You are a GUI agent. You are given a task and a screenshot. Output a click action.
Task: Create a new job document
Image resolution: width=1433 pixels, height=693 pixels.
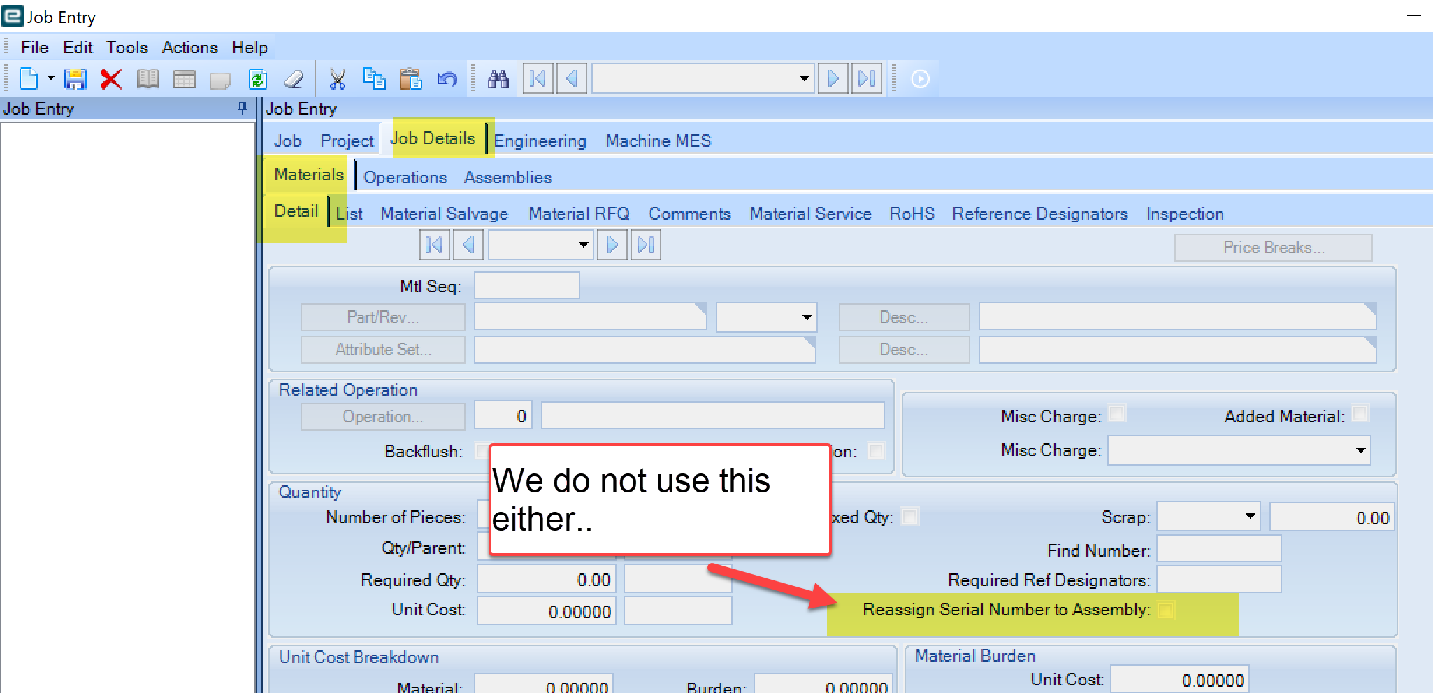click(28, 78)
